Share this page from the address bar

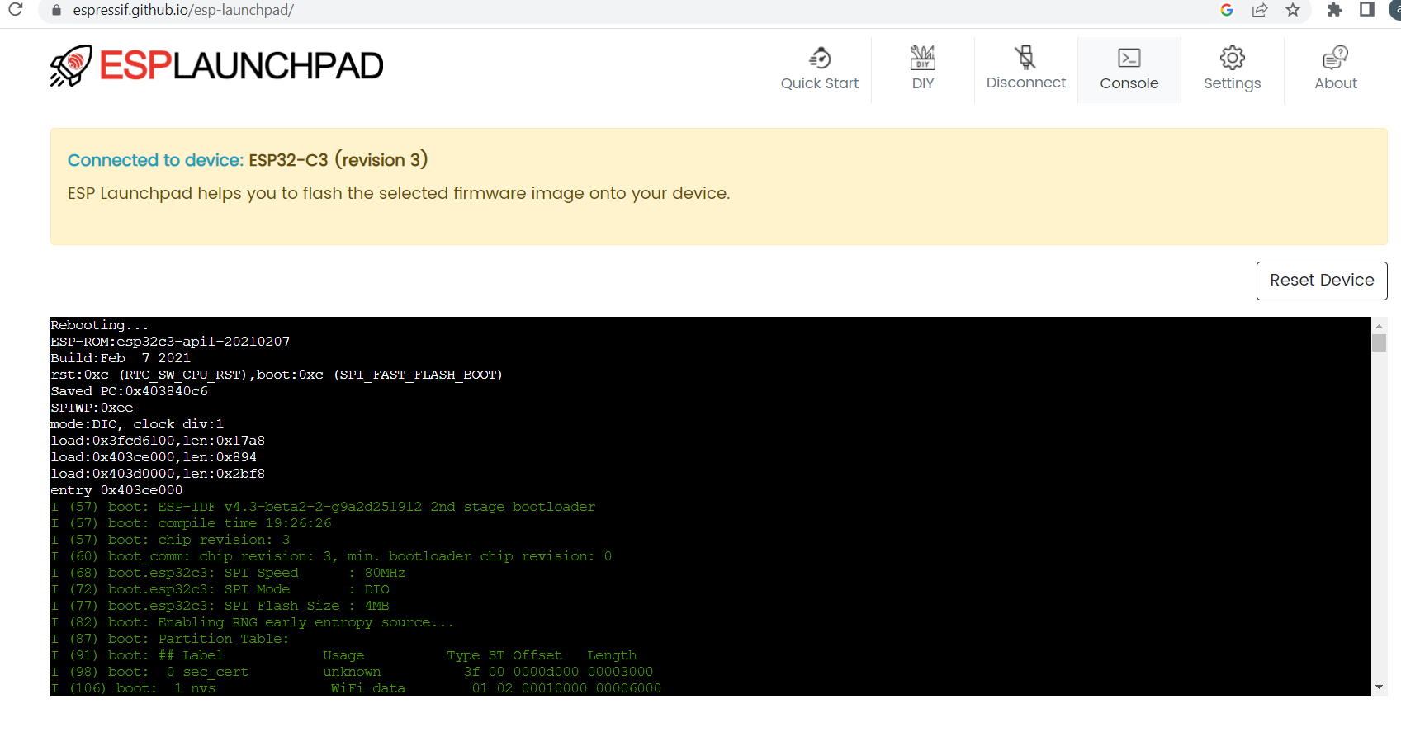tap(1260, 10)
